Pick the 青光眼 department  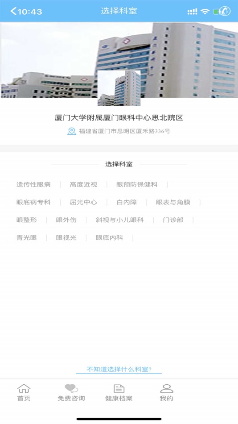[x=26, y=238]
